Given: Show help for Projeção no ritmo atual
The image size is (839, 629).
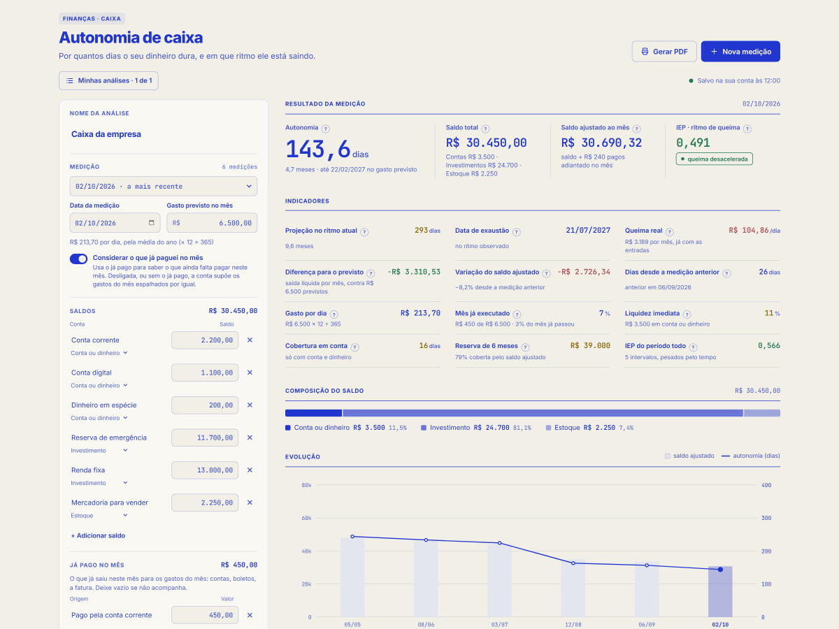Looking at the screenshot, I should (x=364, y=231).
